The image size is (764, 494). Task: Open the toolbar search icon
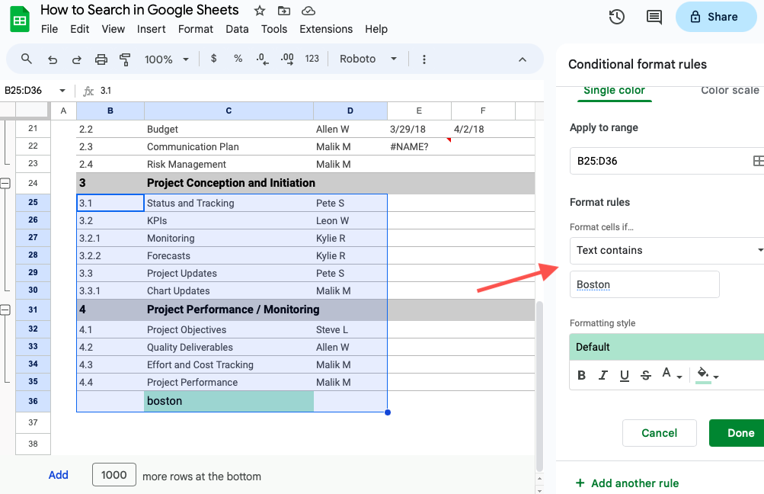26,59
